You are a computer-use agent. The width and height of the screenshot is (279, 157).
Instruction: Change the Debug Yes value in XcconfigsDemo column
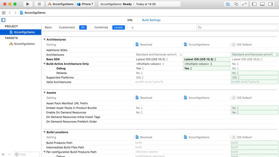click(207, 68)
